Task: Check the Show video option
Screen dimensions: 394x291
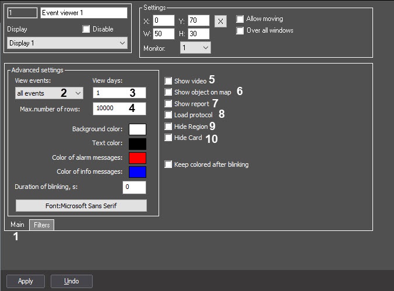Action: pyautogui.click(x=168, y=80)
